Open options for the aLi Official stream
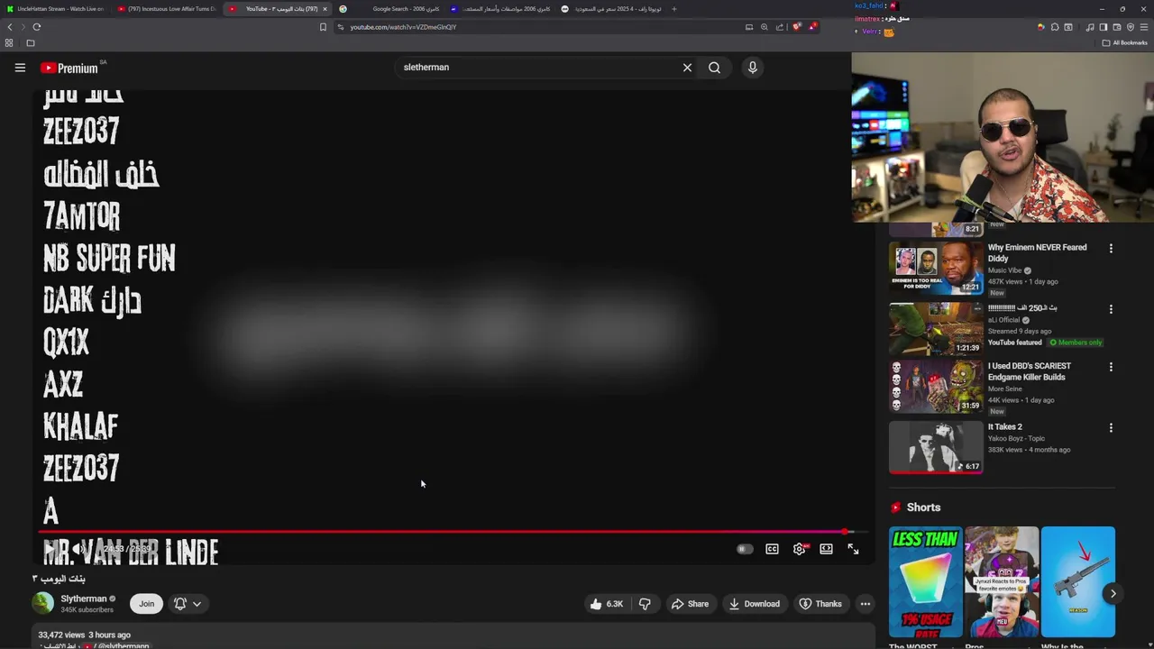Screen dimensions: 1154x649 [x=1111, y=309]
